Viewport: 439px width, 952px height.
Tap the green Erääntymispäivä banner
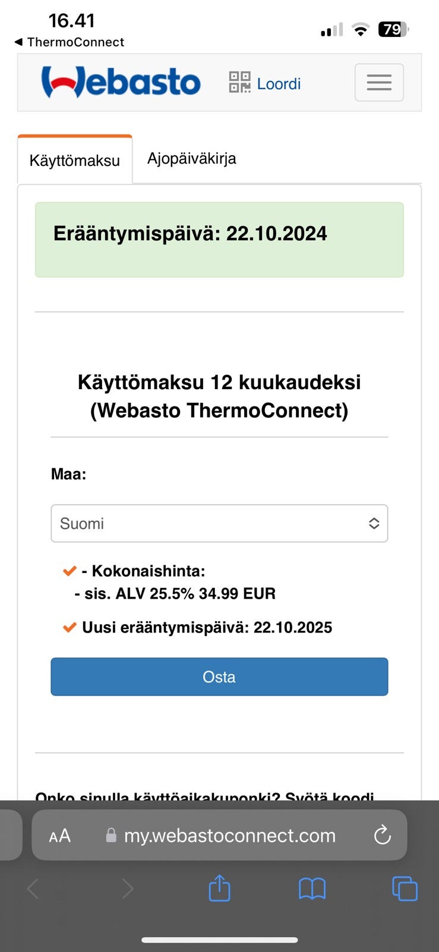219,239
